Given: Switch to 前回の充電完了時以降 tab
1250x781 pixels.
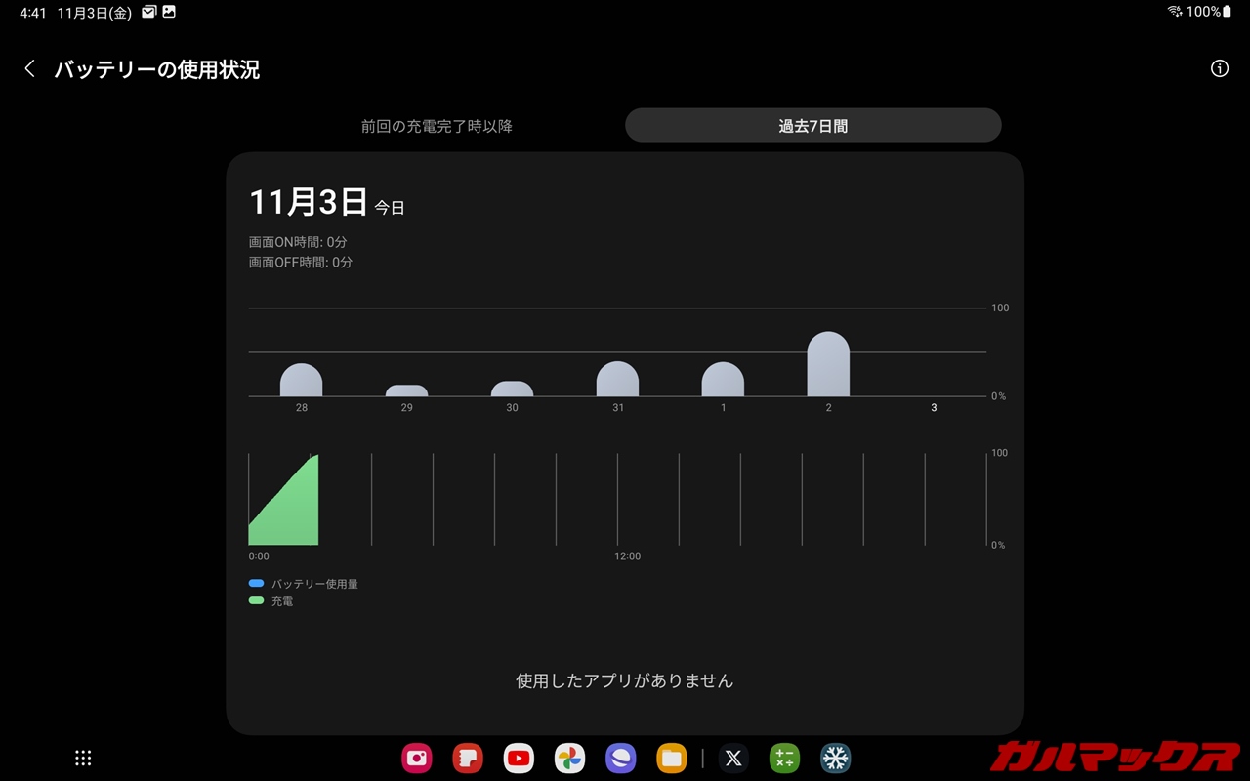Looking at the screenshot, I should [437, 126].
